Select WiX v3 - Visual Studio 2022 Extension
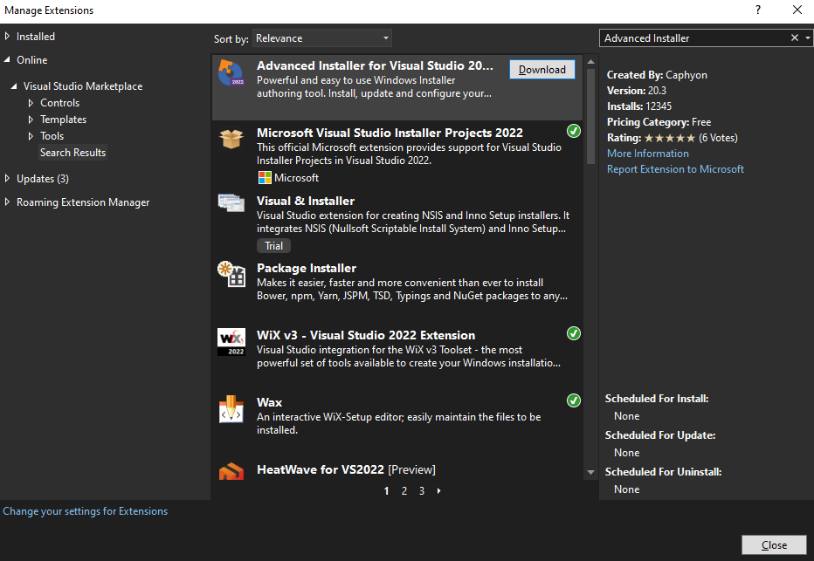 (365, 335)
